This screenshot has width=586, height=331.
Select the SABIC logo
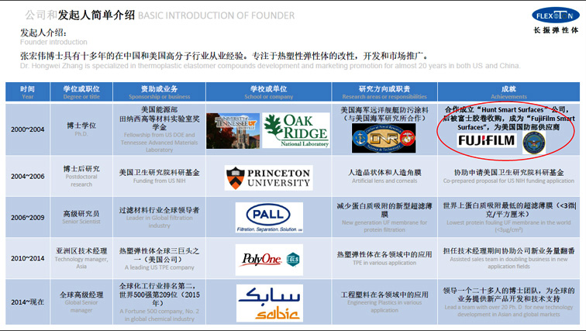tap(269, 303)
